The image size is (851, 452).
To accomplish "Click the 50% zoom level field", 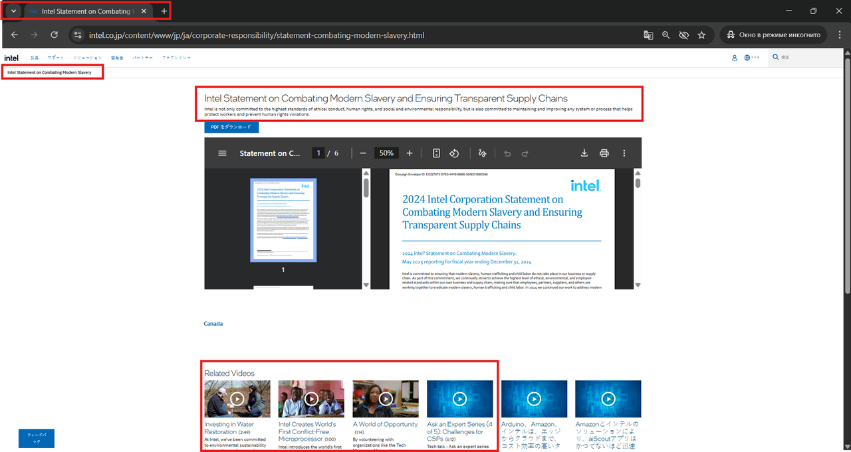I will (x=386, y=153).
